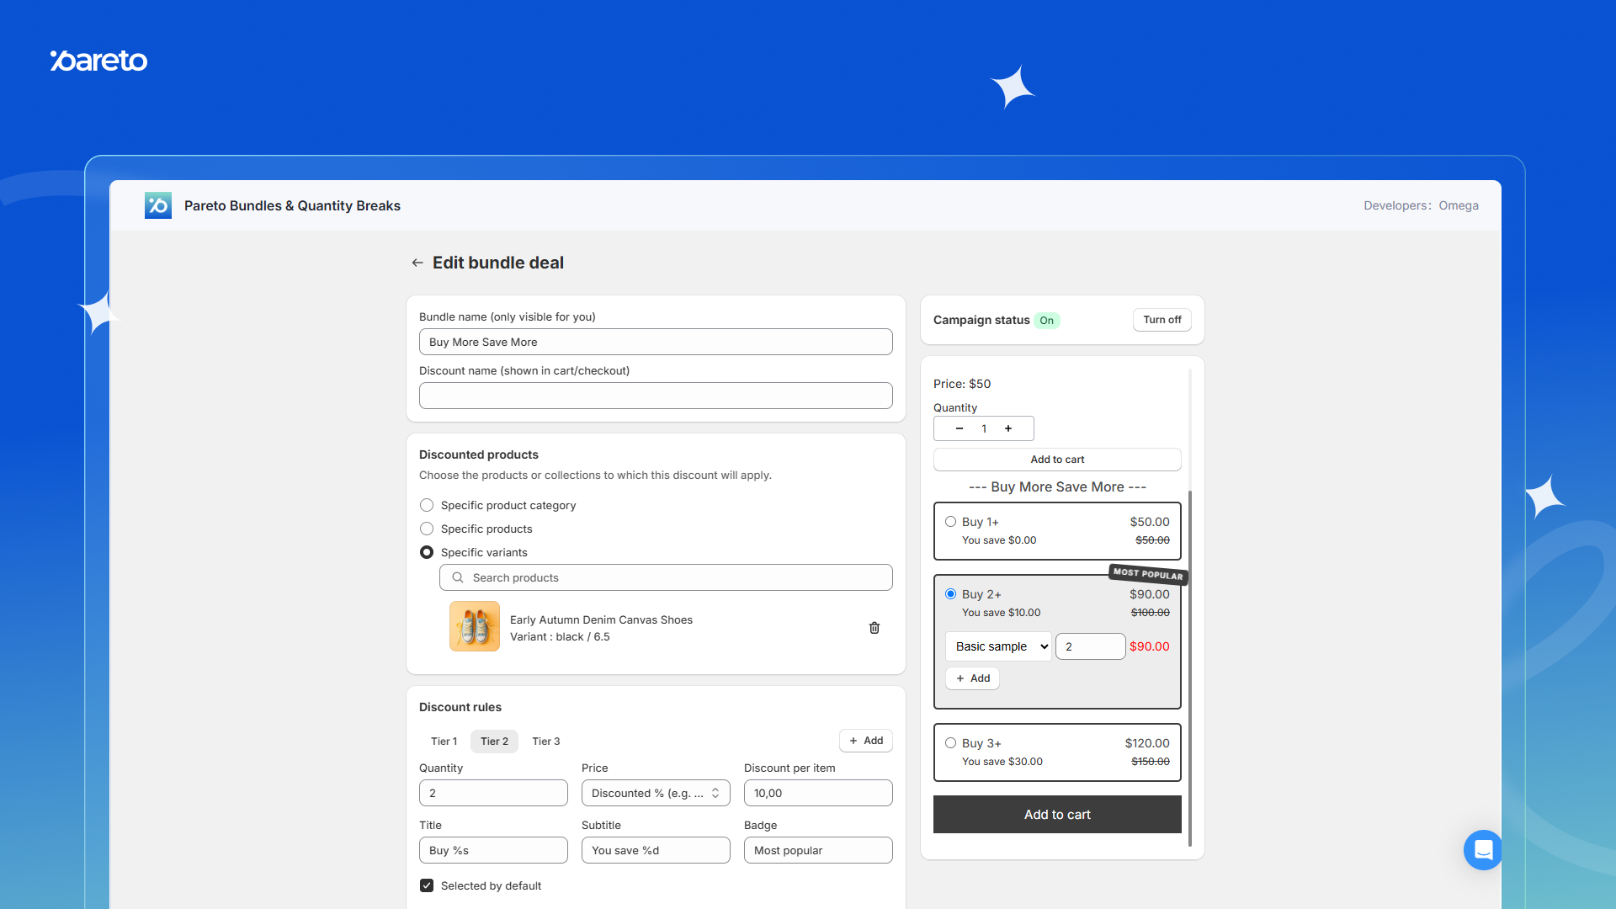Screen dimensions: 1616x909
Task: Switch to the Tier 1 tab
Action: [x=444, y=742]
